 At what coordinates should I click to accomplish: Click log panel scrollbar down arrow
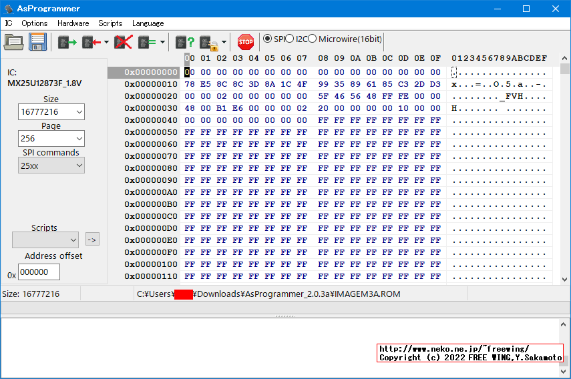564,372
